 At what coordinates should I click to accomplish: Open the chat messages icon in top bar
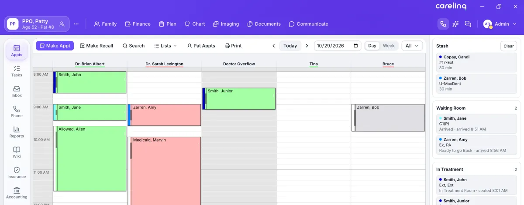click(x=468, y=24)
